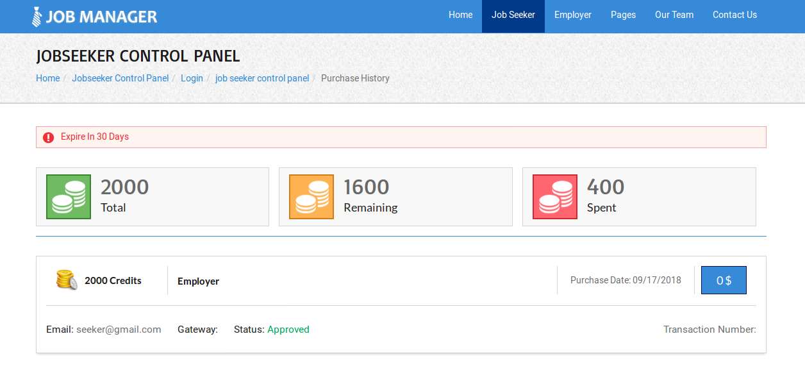Open the Employer menu item

[573, 15]
